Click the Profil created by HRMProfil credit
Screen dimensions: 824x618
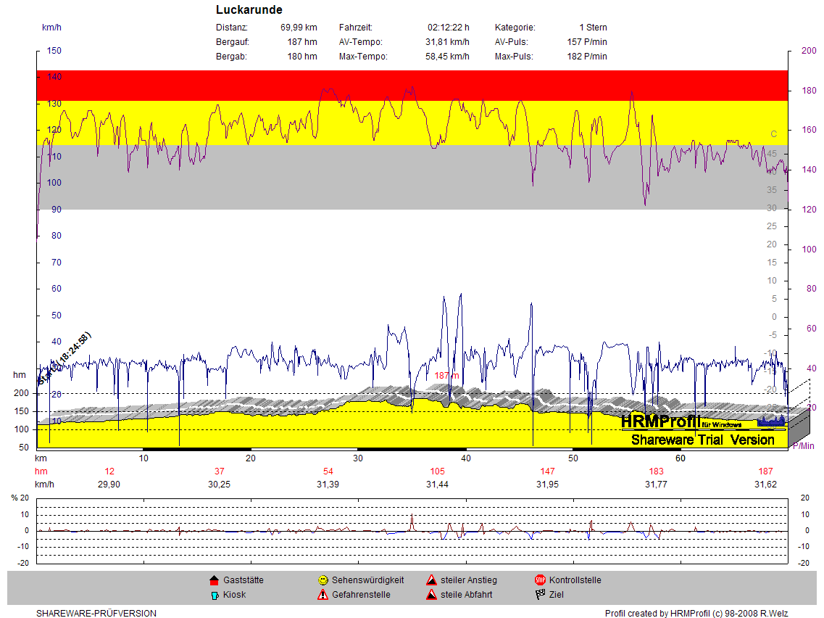tap(696, 613)
